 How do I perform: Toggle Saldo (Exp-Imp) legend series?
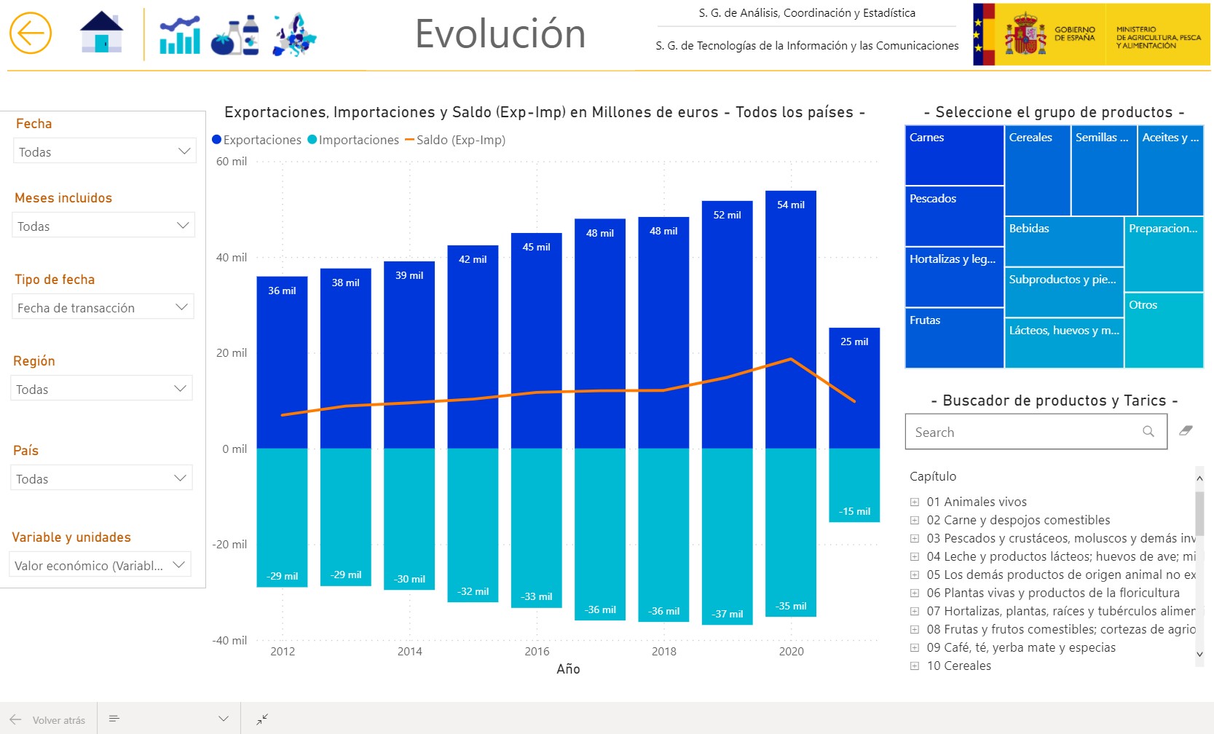point(455,140)
